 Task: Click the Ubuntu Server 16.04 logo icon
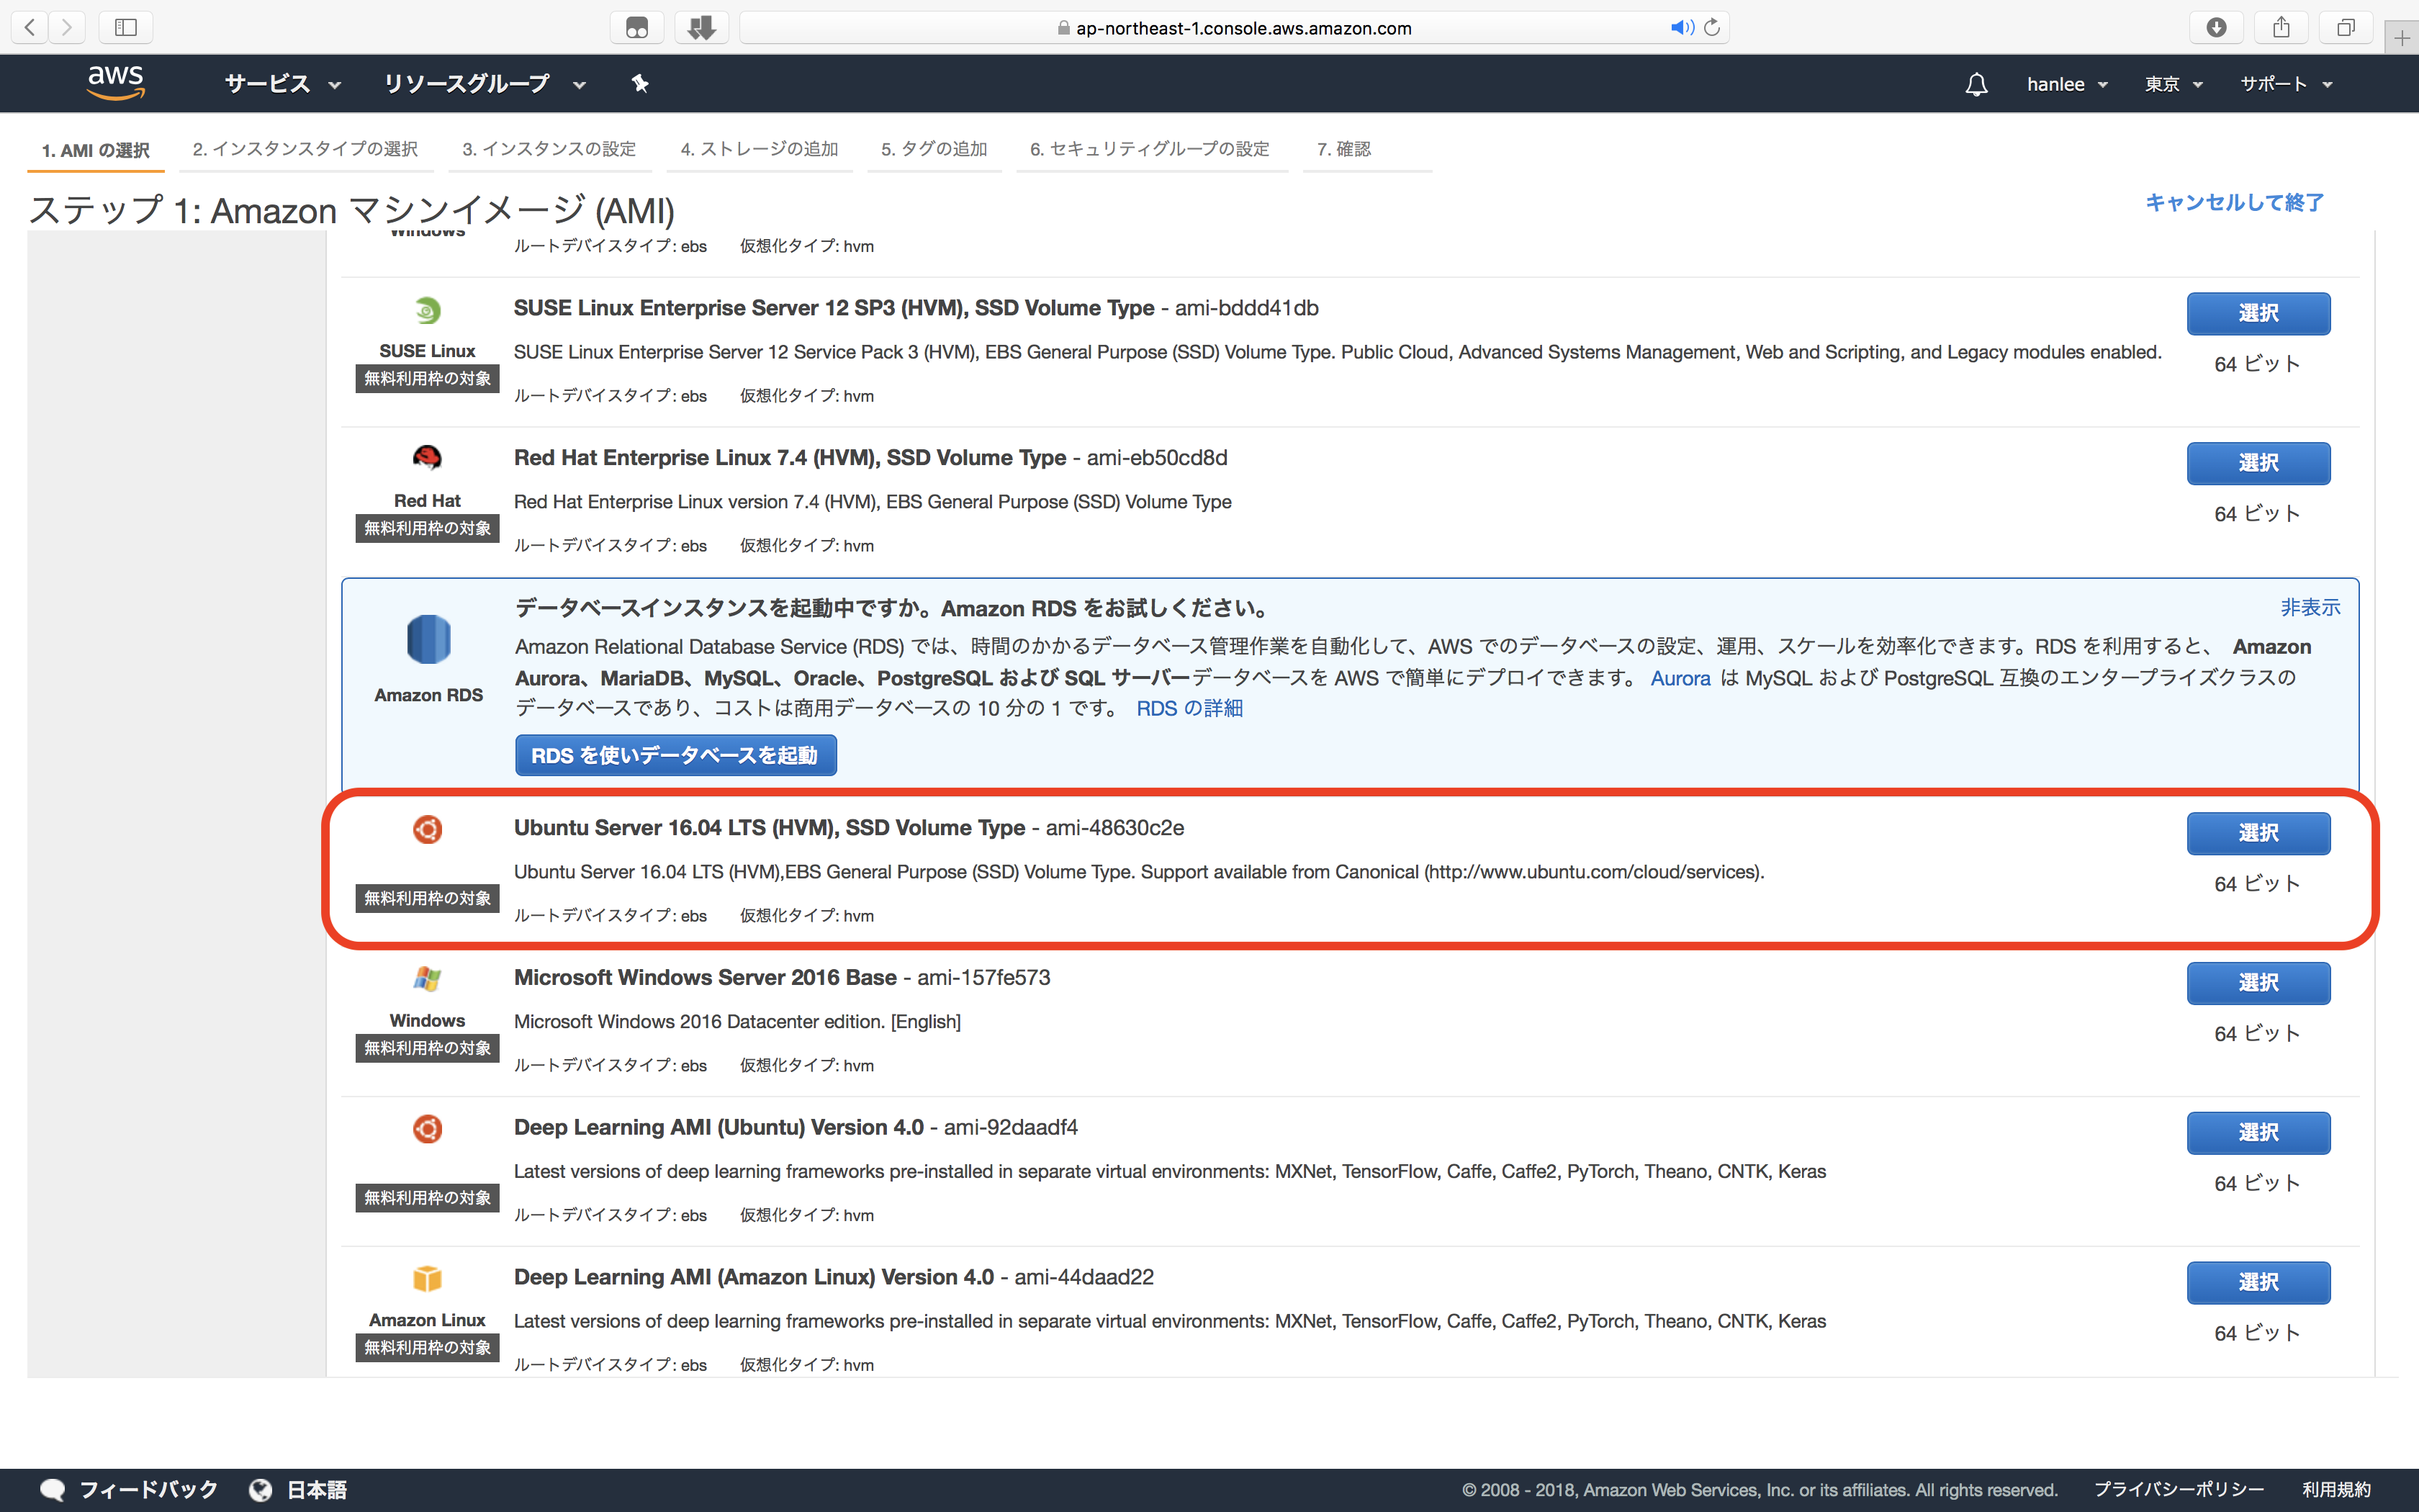pos(427,829)
